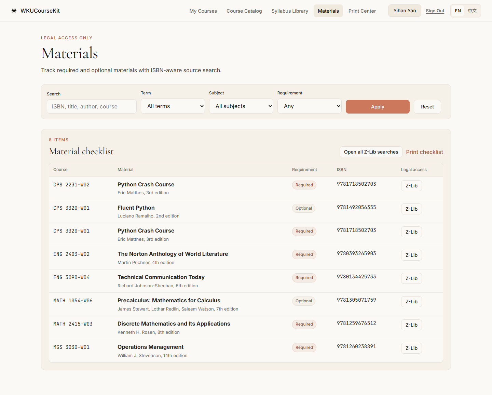Click the Requirement column header in the table

point(304,170)
